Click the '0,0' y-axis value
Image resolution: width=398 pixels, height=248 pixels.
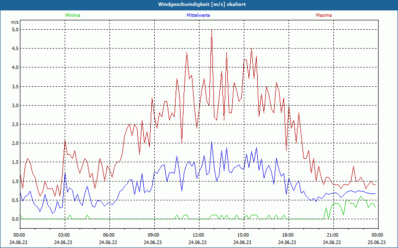15,219
